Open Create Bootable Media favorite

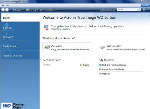pos(113,69)
